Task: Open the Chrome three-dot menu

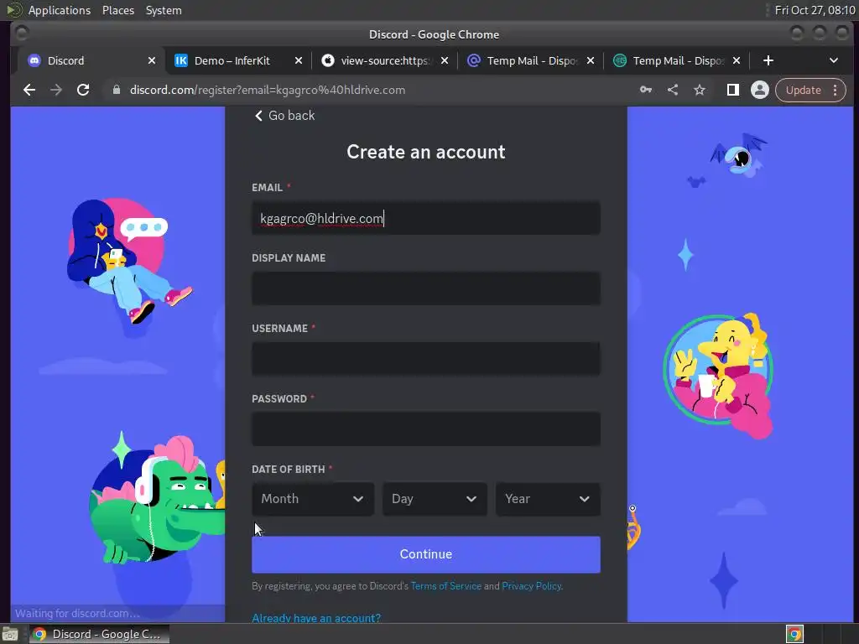Action: point(836,90)
